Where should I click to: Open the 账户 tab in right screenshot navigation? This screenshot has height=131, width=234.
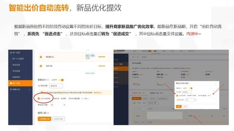pos(173,51)
